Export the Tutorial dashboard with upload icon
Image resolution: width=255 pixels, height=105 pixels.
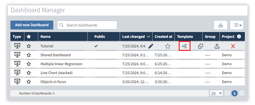pyautogui.click(x=217, y=46)
